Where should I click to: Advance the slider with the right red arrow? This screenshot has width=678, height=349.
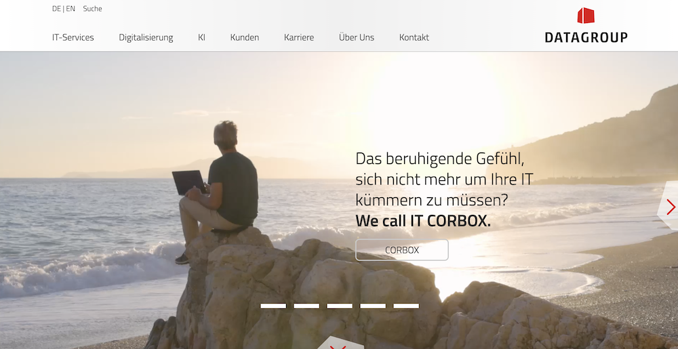coord(671,207)
